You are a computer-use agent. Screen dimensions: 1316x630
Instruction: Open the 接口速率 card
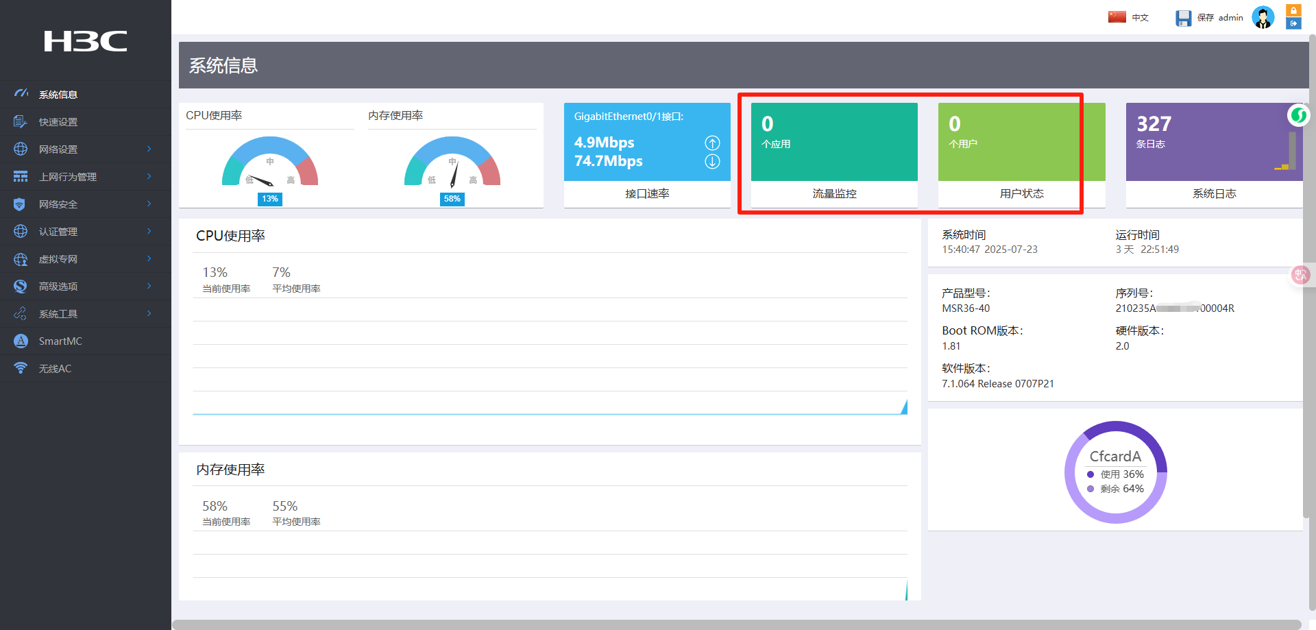coord(647,155)
